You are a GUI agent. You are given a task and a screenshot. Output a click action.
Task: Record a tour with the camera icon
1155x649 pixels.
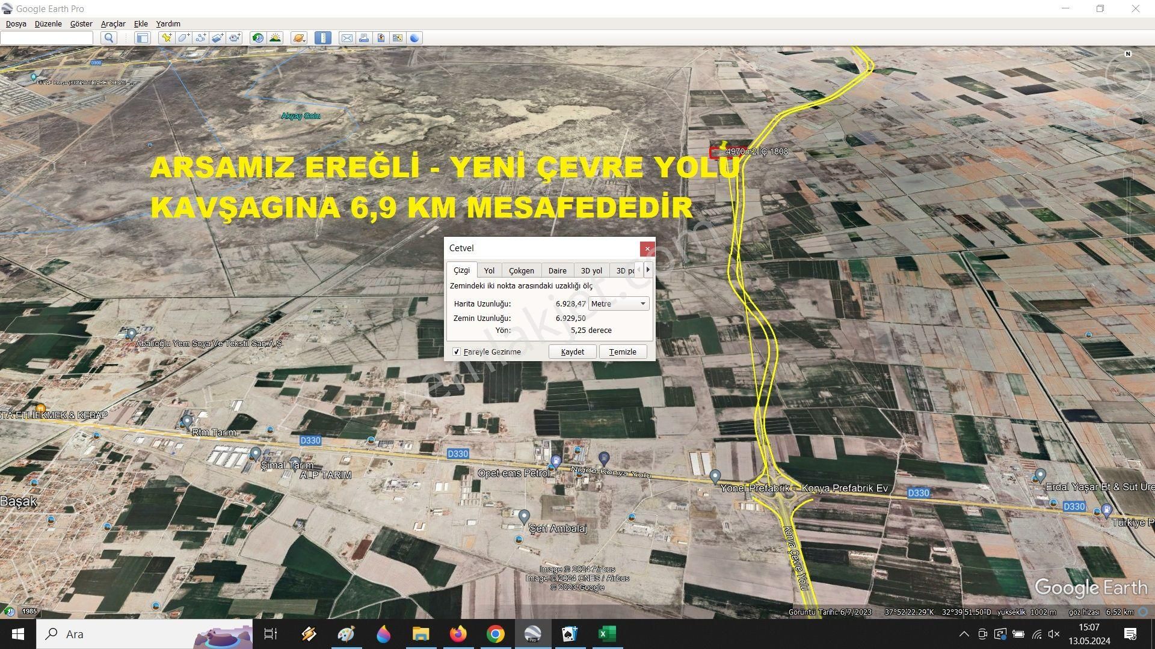tap(234, 38)
